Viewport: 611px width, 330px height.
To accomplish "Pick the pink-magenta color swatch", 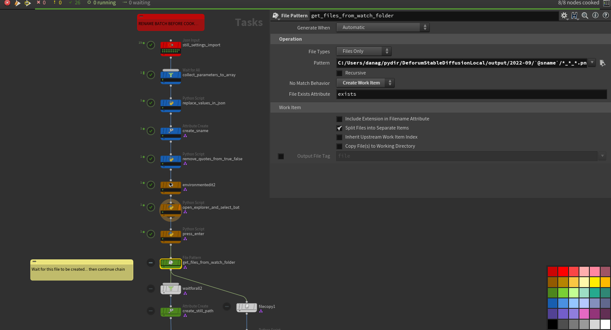I will click(x=584, y=314).
